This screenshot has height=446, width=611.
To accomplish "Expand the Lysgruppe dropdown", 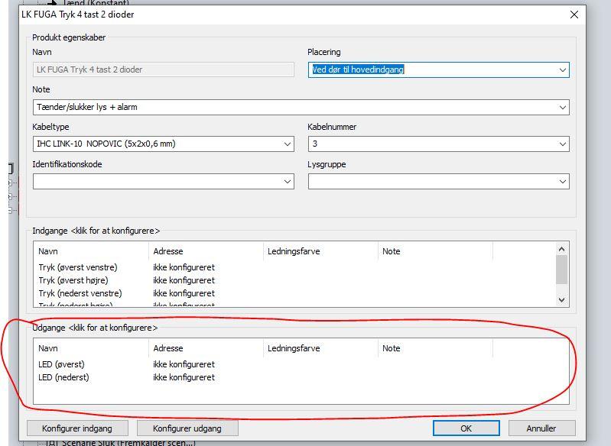I will [563, 182].
